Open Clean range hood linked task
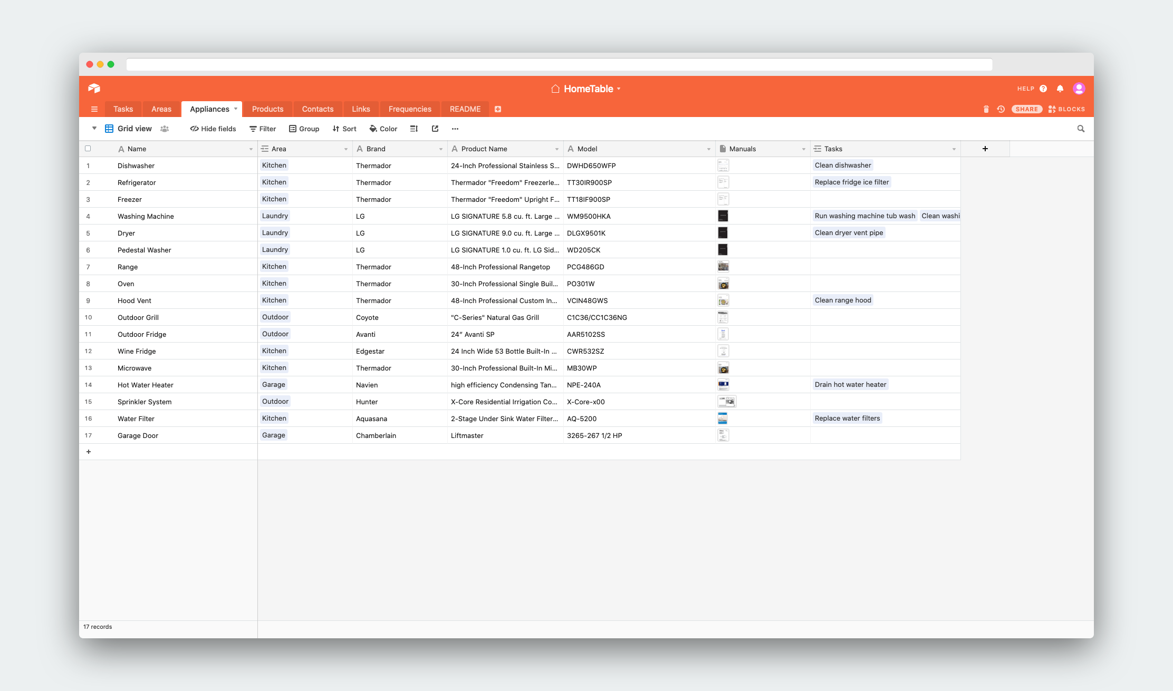 tap(843, 300)
